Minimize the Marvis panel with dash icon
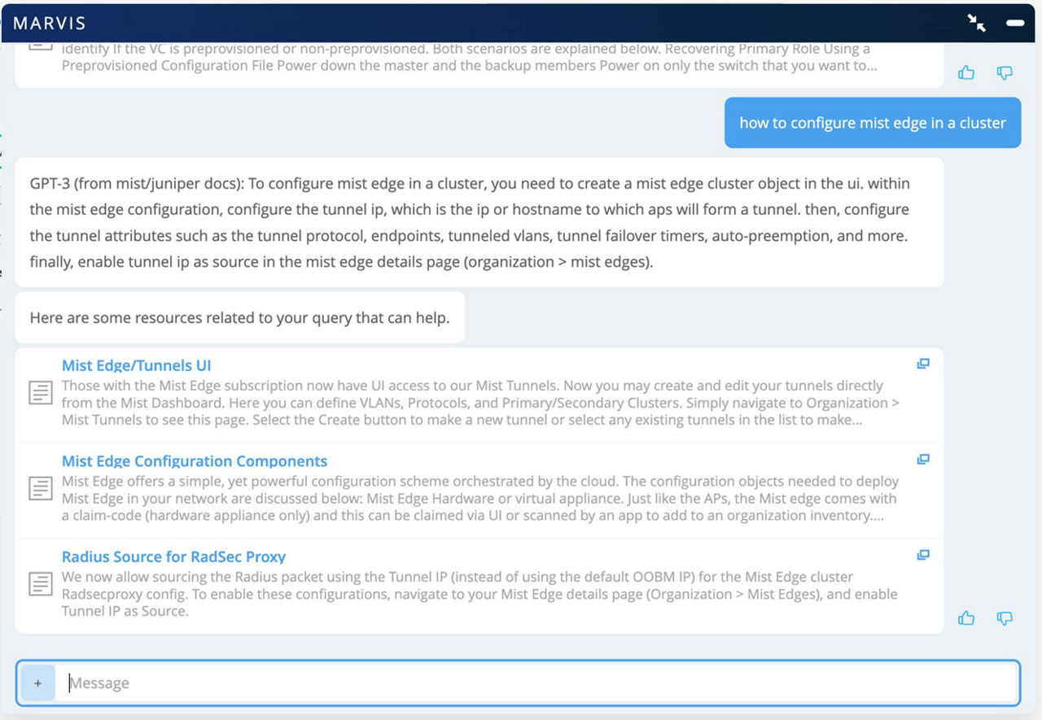Image resolution: width=1042 pixels, height=720 pixels. click(1015, 23)
